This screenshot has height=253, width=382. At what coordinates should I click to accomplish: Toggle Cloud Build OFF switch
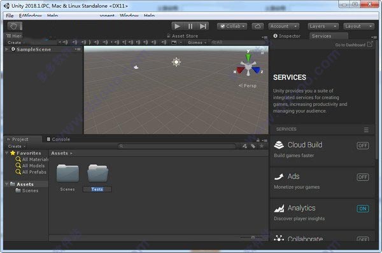click(363, 146)
